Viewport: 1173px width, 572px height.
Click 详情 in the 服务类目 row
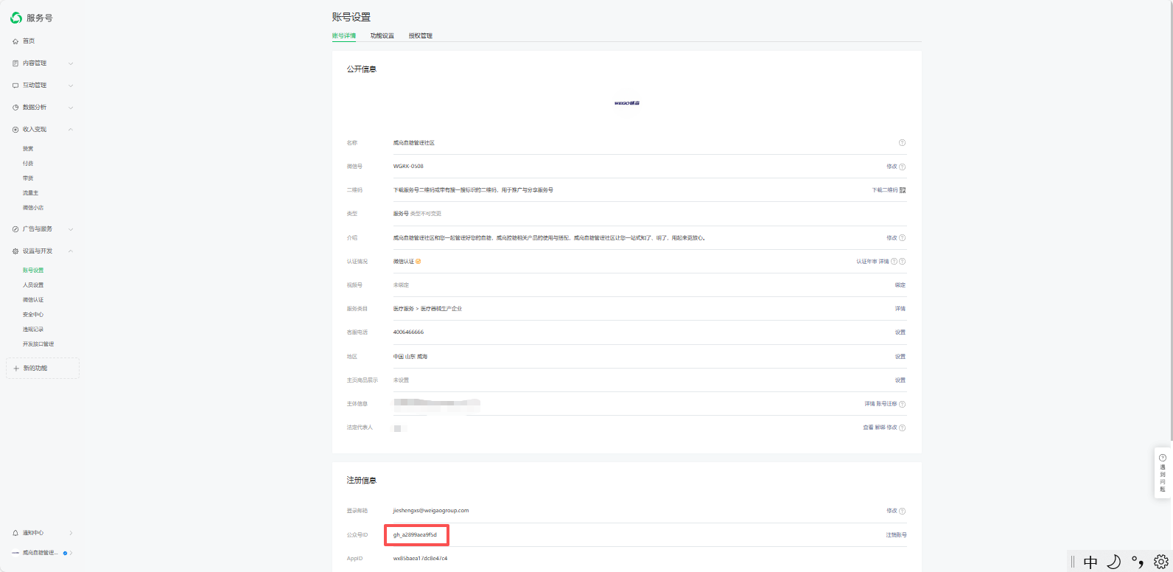(x=900, y=309)
